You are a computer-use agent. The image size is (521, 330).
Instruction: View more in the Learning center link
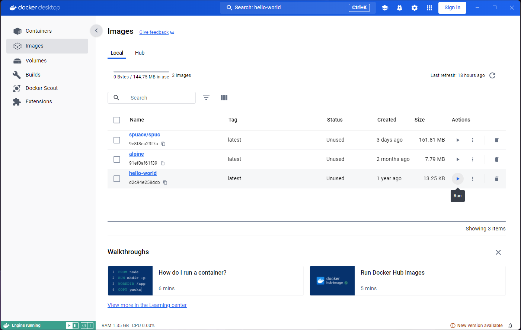pyautogui.click(x=147, y=305)
